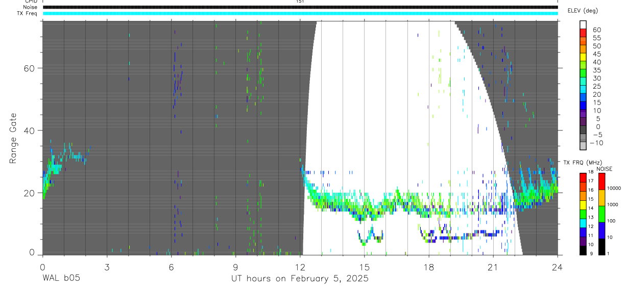Click the ELEV colorbar label '25'
Image resolution: width=627 pixels, height=289 pixels.
point(597,86)
